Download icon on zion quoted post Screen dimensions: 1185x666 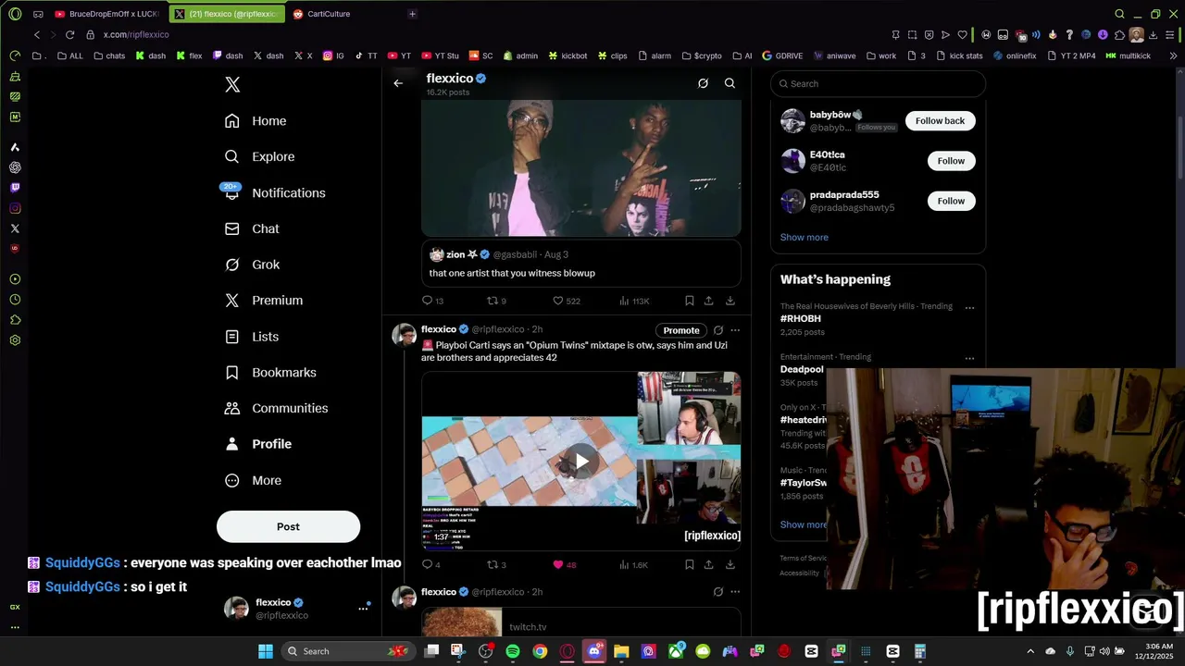[x=730, y=301]
